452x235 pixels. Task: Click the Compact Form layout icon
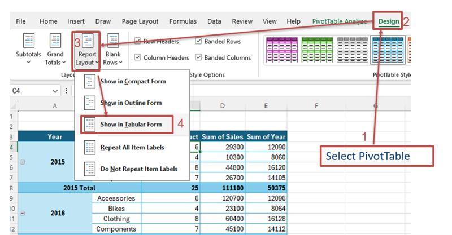coord(90,81)
